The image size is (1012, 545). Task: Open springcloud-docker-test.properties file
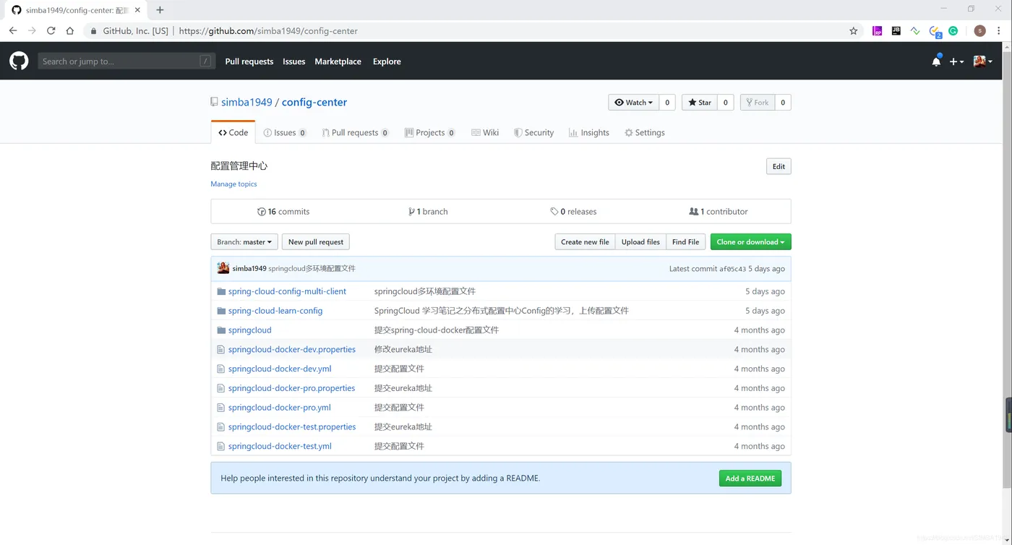click(x=292, y=427)
